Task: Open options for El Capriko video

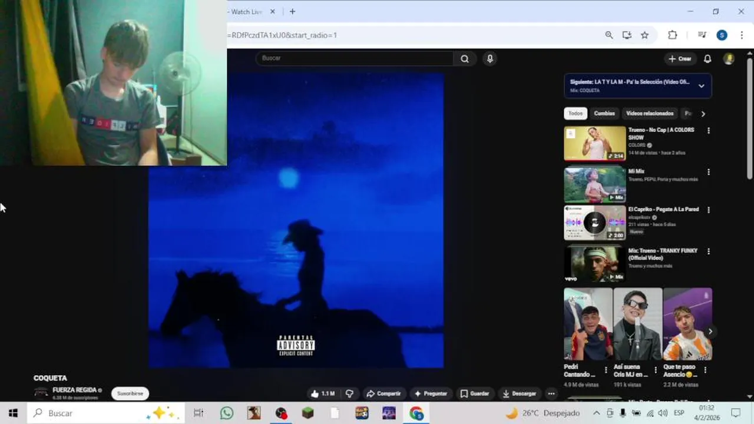Action: tap(709, 210)
